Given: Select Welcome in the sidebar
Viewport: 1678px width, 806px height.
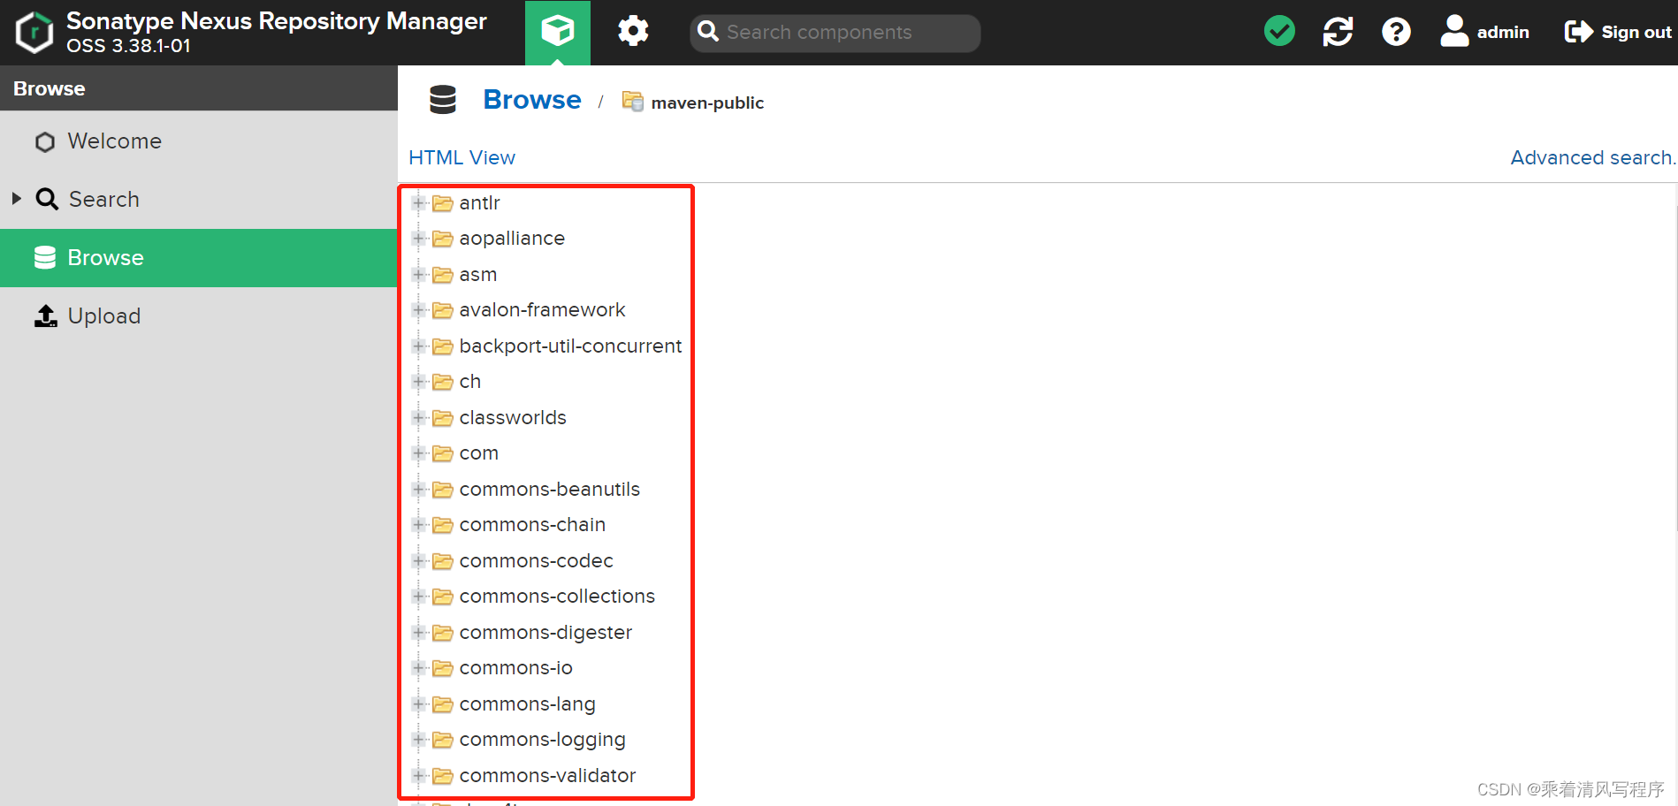Looking at the screenshot, I should [x=199, y=141].
